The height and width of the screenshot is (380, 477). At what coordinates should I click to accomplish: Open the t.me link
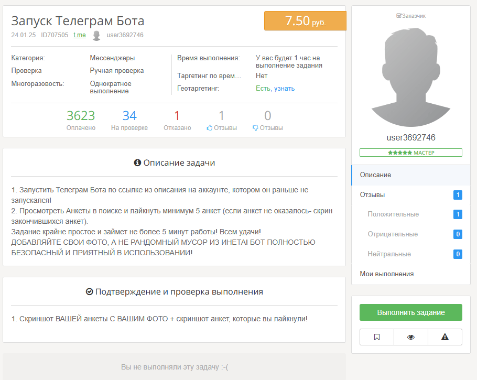(x=79, y=35)
